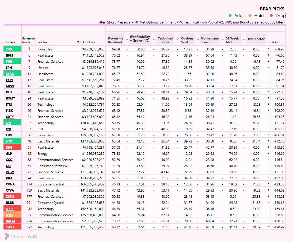Open the ON ticker link
The width and height of the screenshot is (293, 242).
point(8,123)
